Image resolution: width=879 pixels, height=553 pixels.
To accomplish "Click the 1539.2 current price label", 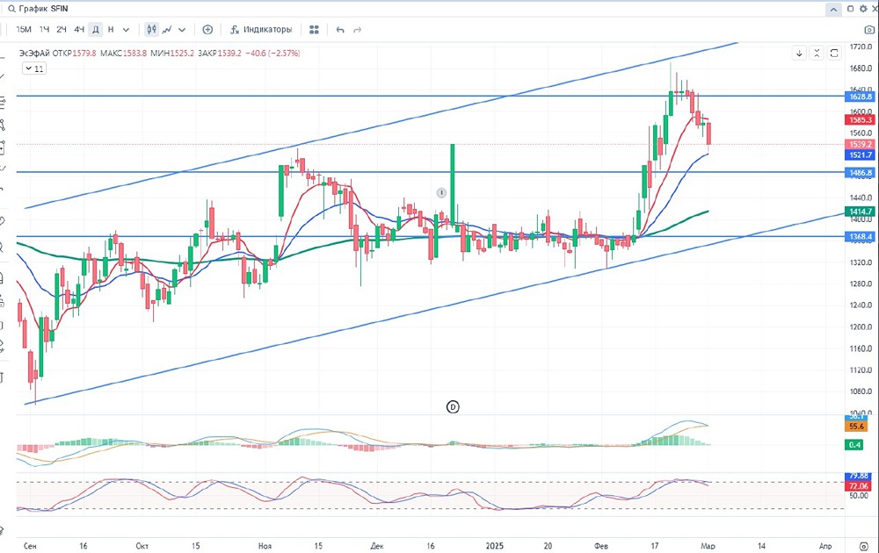I will 861,145.
